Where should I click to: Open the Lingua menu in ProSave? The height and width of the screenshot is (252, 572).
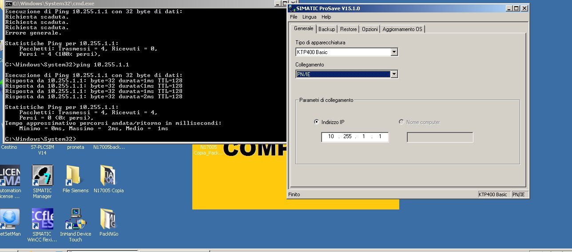310,17
